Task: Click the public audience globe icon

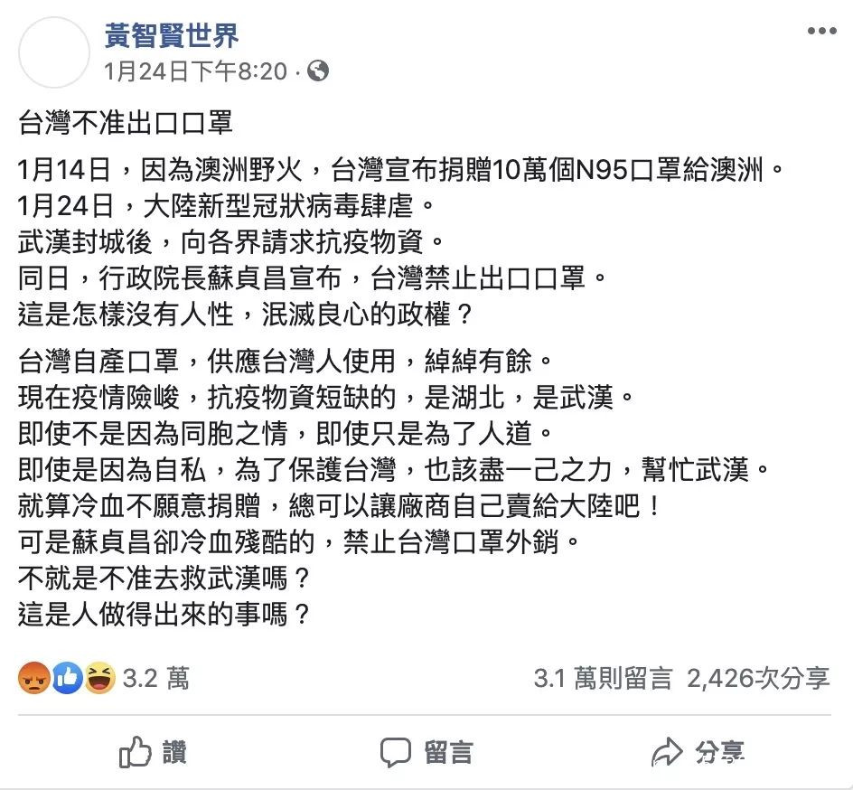Action: click(318, 71)
